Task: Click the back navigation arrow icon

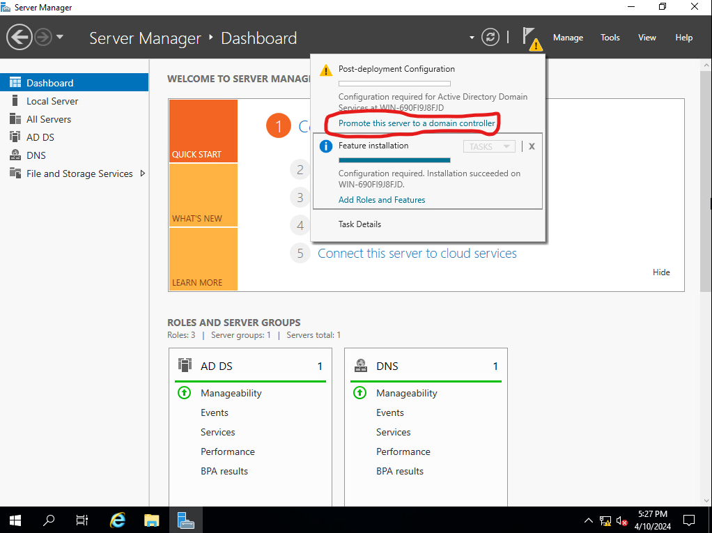Action: 19,37
